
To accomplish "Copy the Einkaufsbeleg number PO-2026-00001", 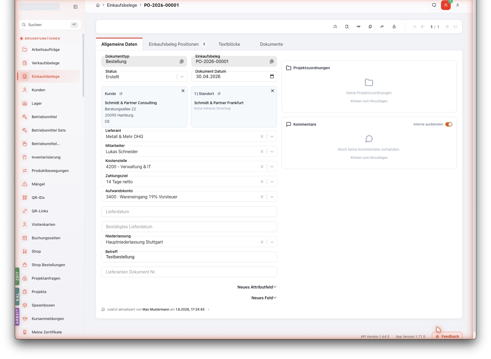I will tap(272, 61).
